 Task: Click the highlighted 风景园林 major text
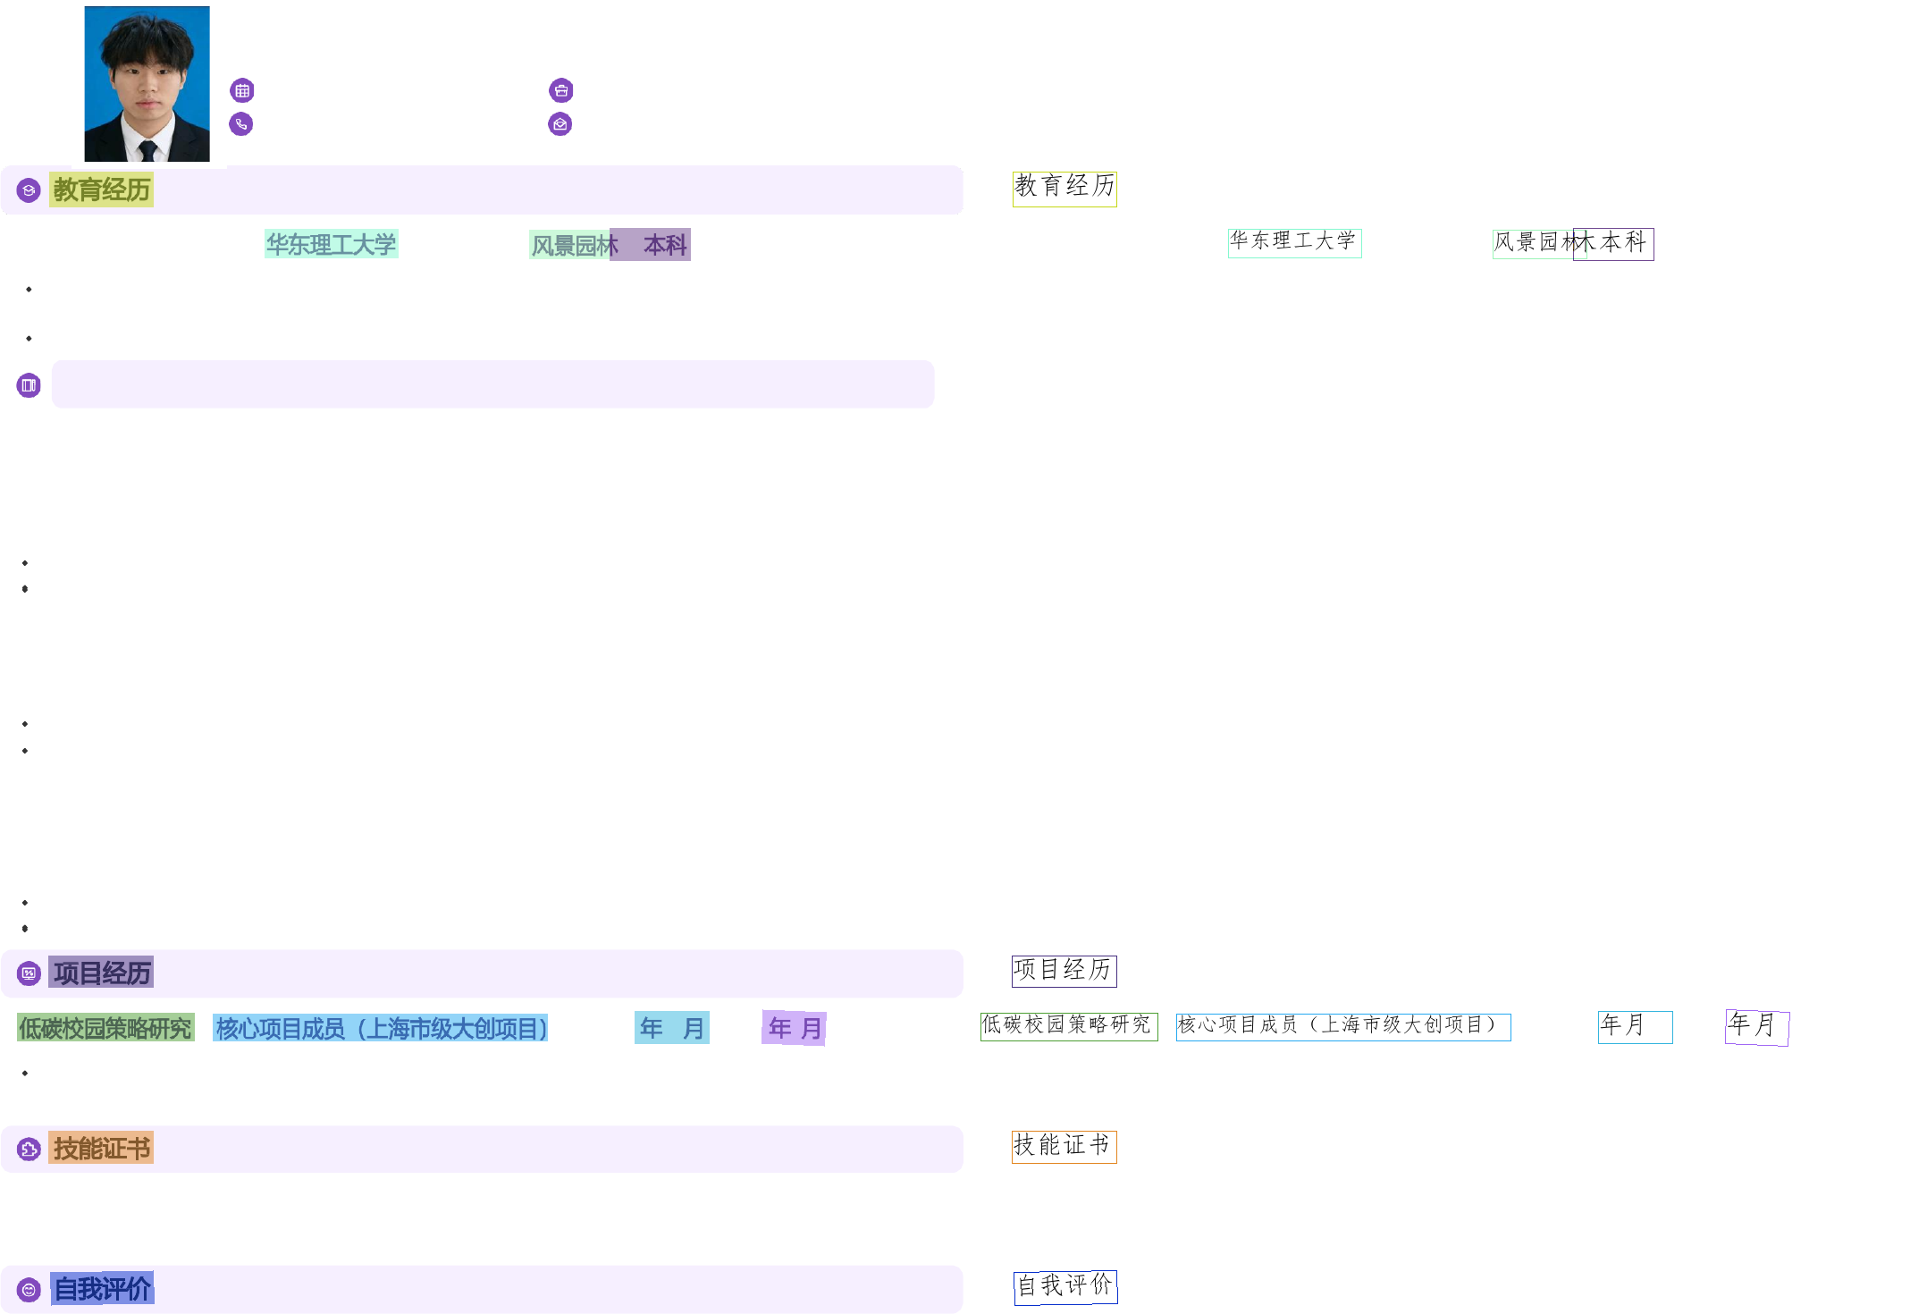(568, 245)
